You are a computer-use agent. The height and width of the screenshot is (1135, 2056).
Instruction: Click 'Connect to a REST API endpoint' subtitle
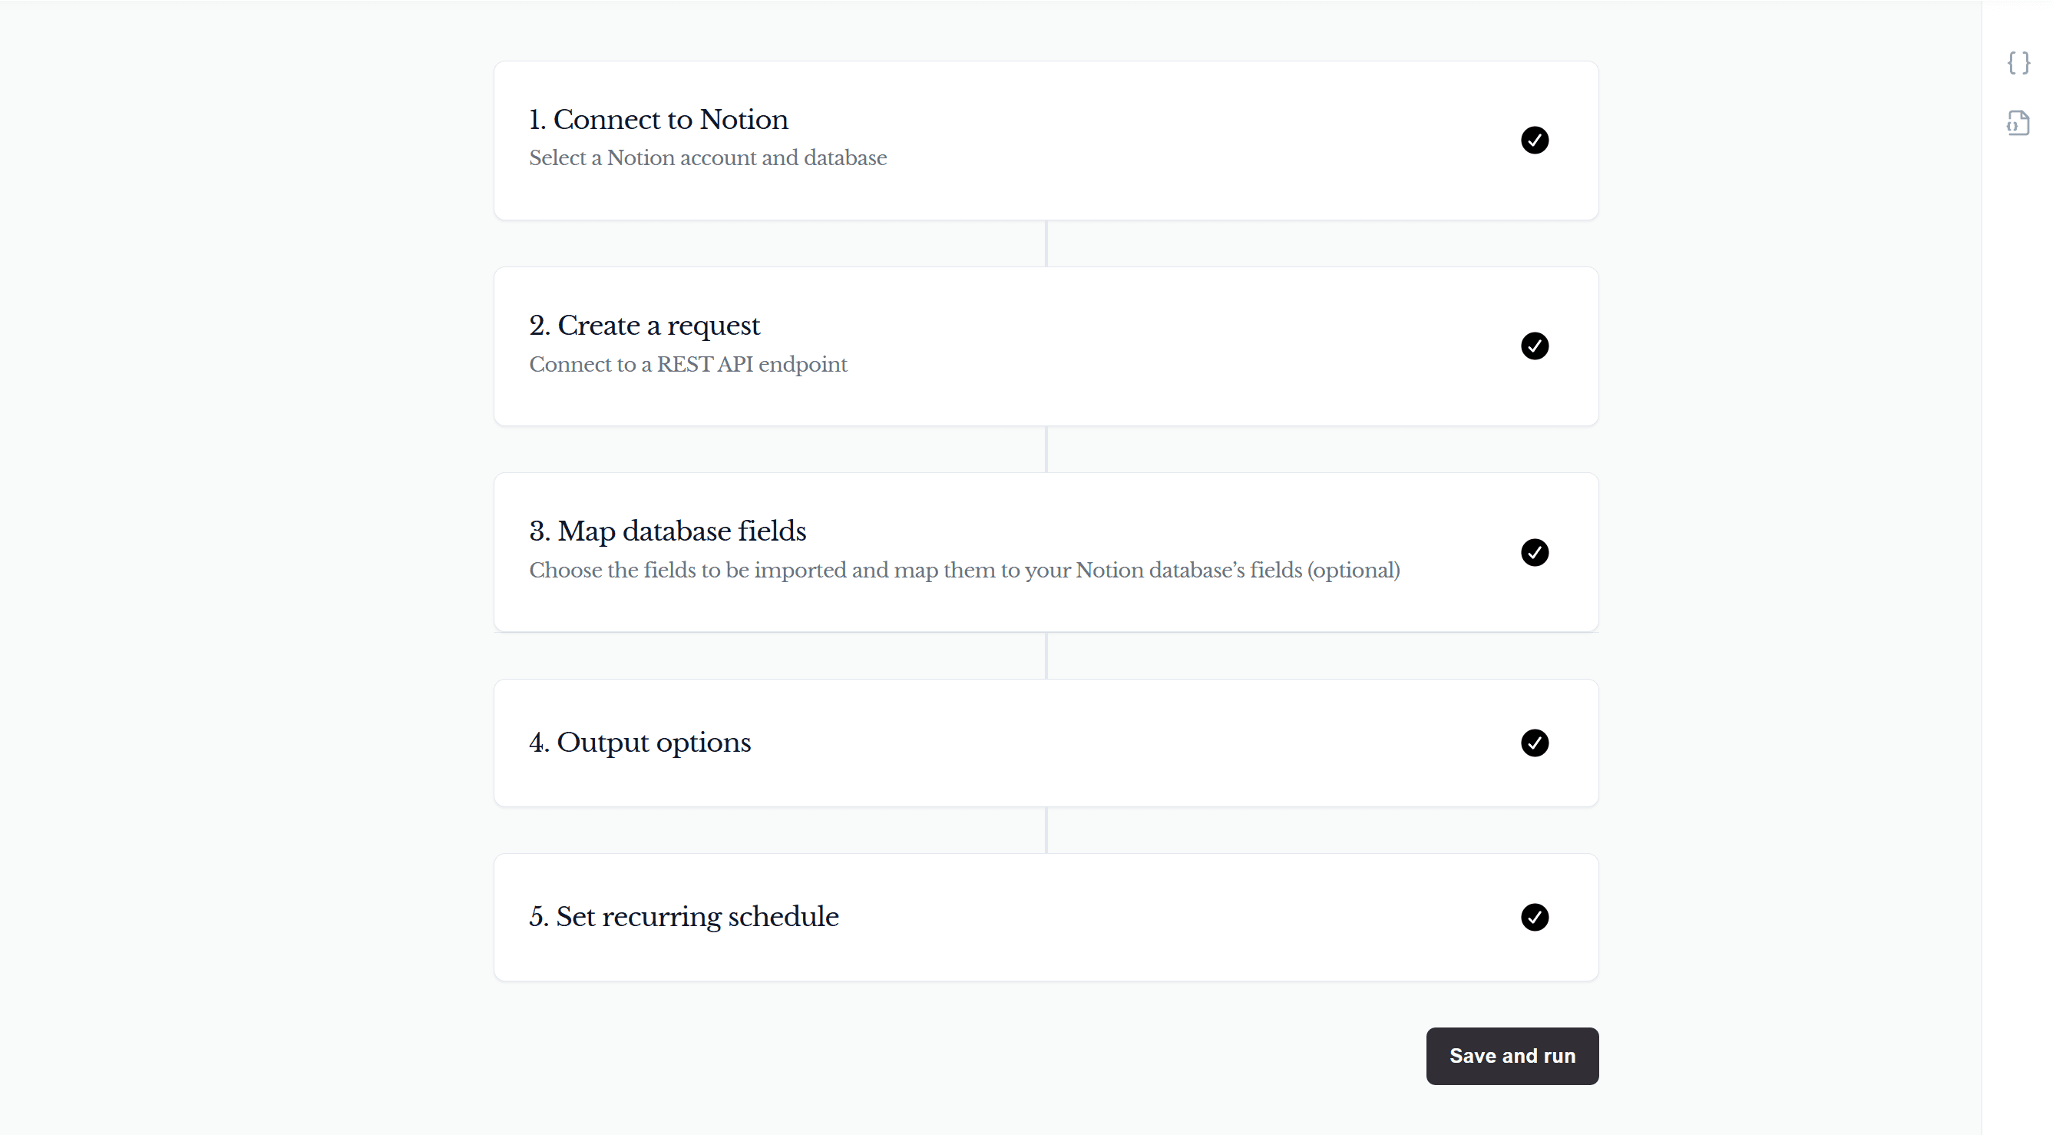(688, 365)
